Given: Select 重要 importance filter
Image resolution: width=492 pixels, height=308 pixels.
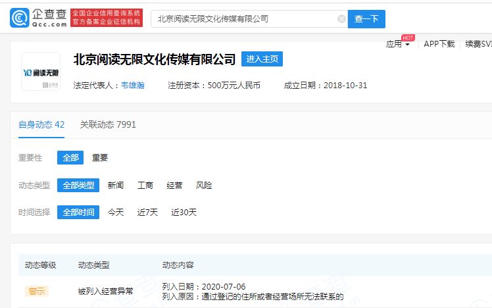Looking at the screenshot, I should point(100,157).
